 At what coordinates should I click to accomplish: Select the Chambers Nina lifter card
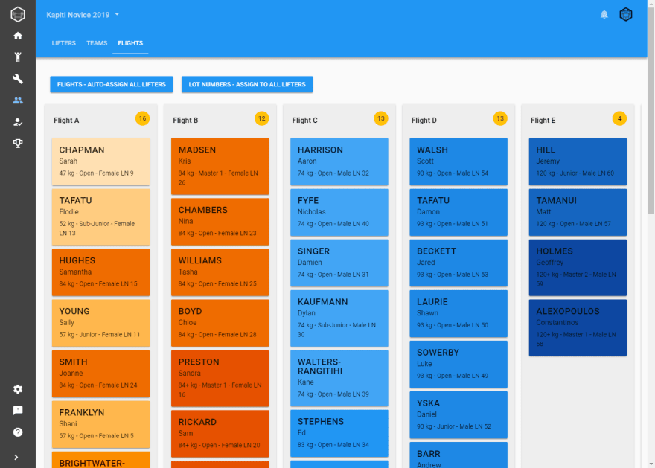tap(220, 222)
